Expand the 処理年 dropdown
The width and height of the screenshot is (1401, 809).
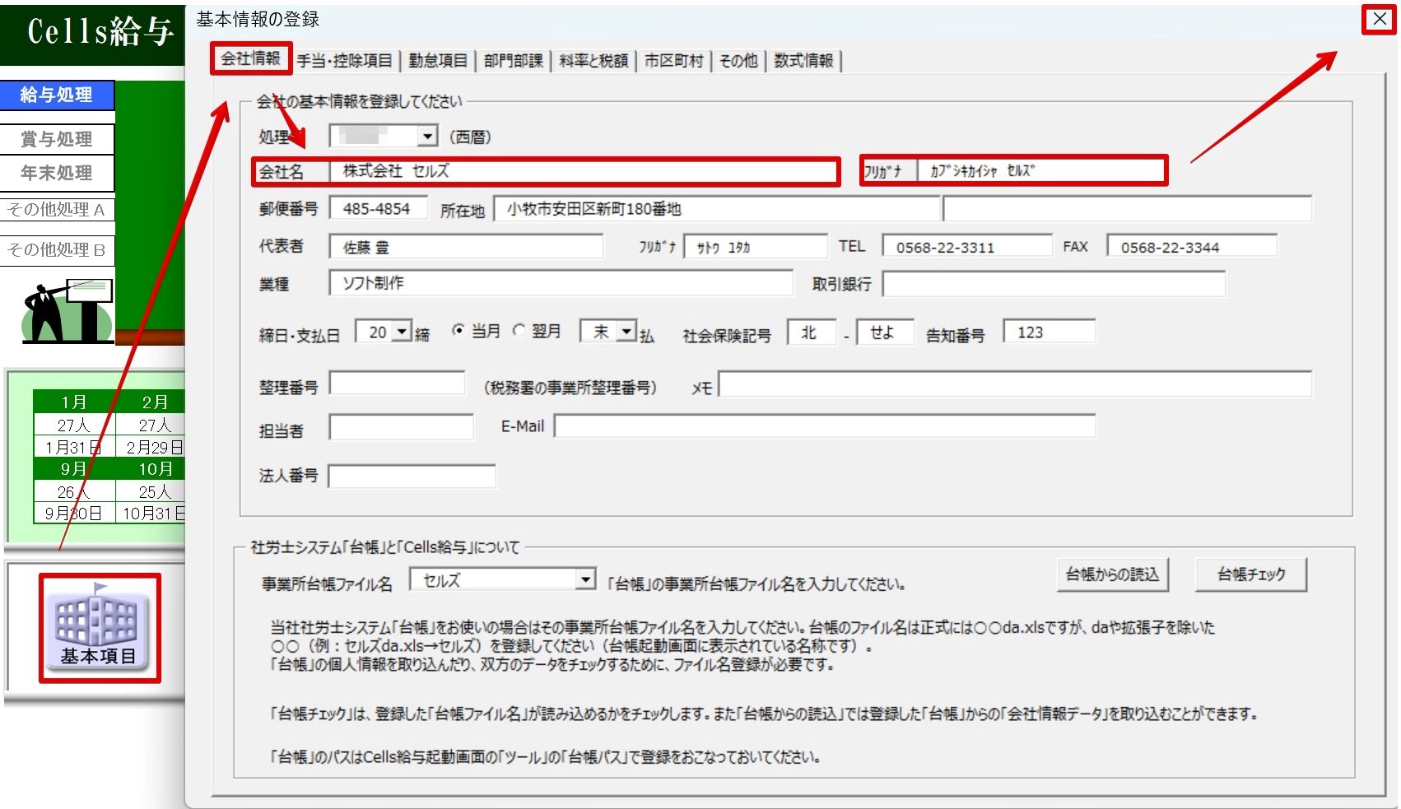[x=427, y=137]
